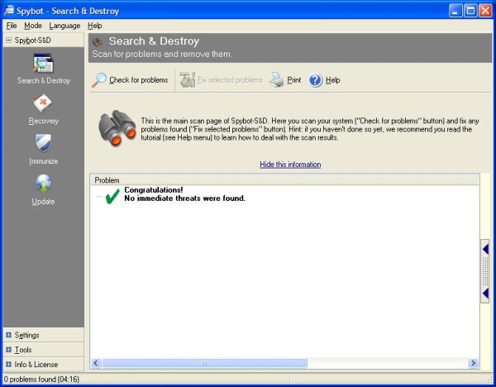496x387 pixels.
Task: Click the horizontal scrollbar right arrow
Action: pos(474,363)
